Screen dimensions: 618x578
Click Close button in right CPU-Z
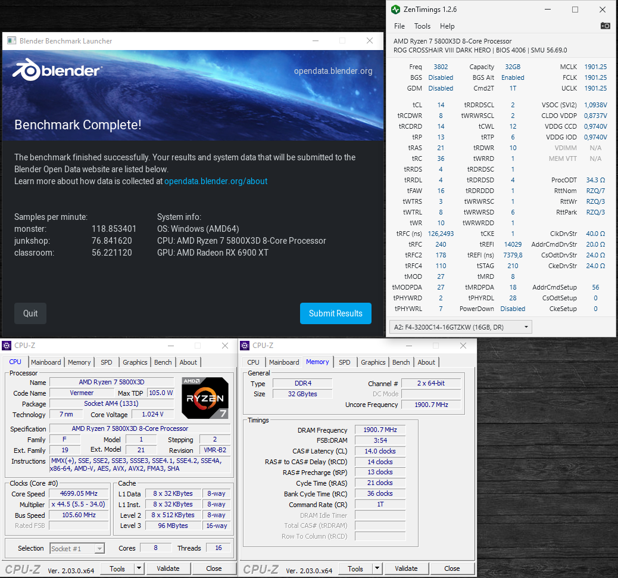[x=452, y=568]
